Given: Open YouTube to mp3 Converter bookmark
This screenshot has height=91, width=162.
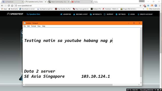Looking at the screenshot, I should [45, 9].
